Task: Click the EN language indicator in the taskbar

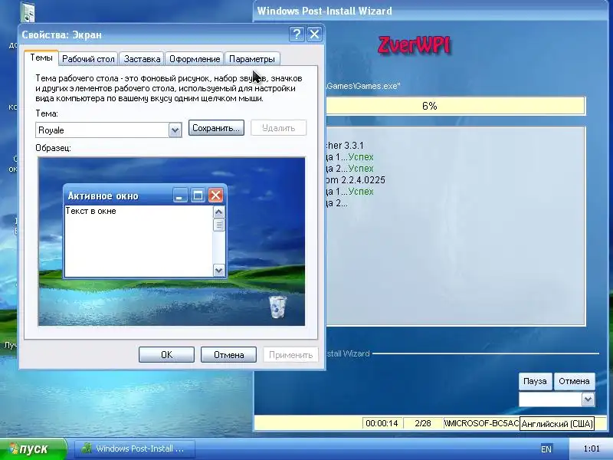Action: coord(546,449)
